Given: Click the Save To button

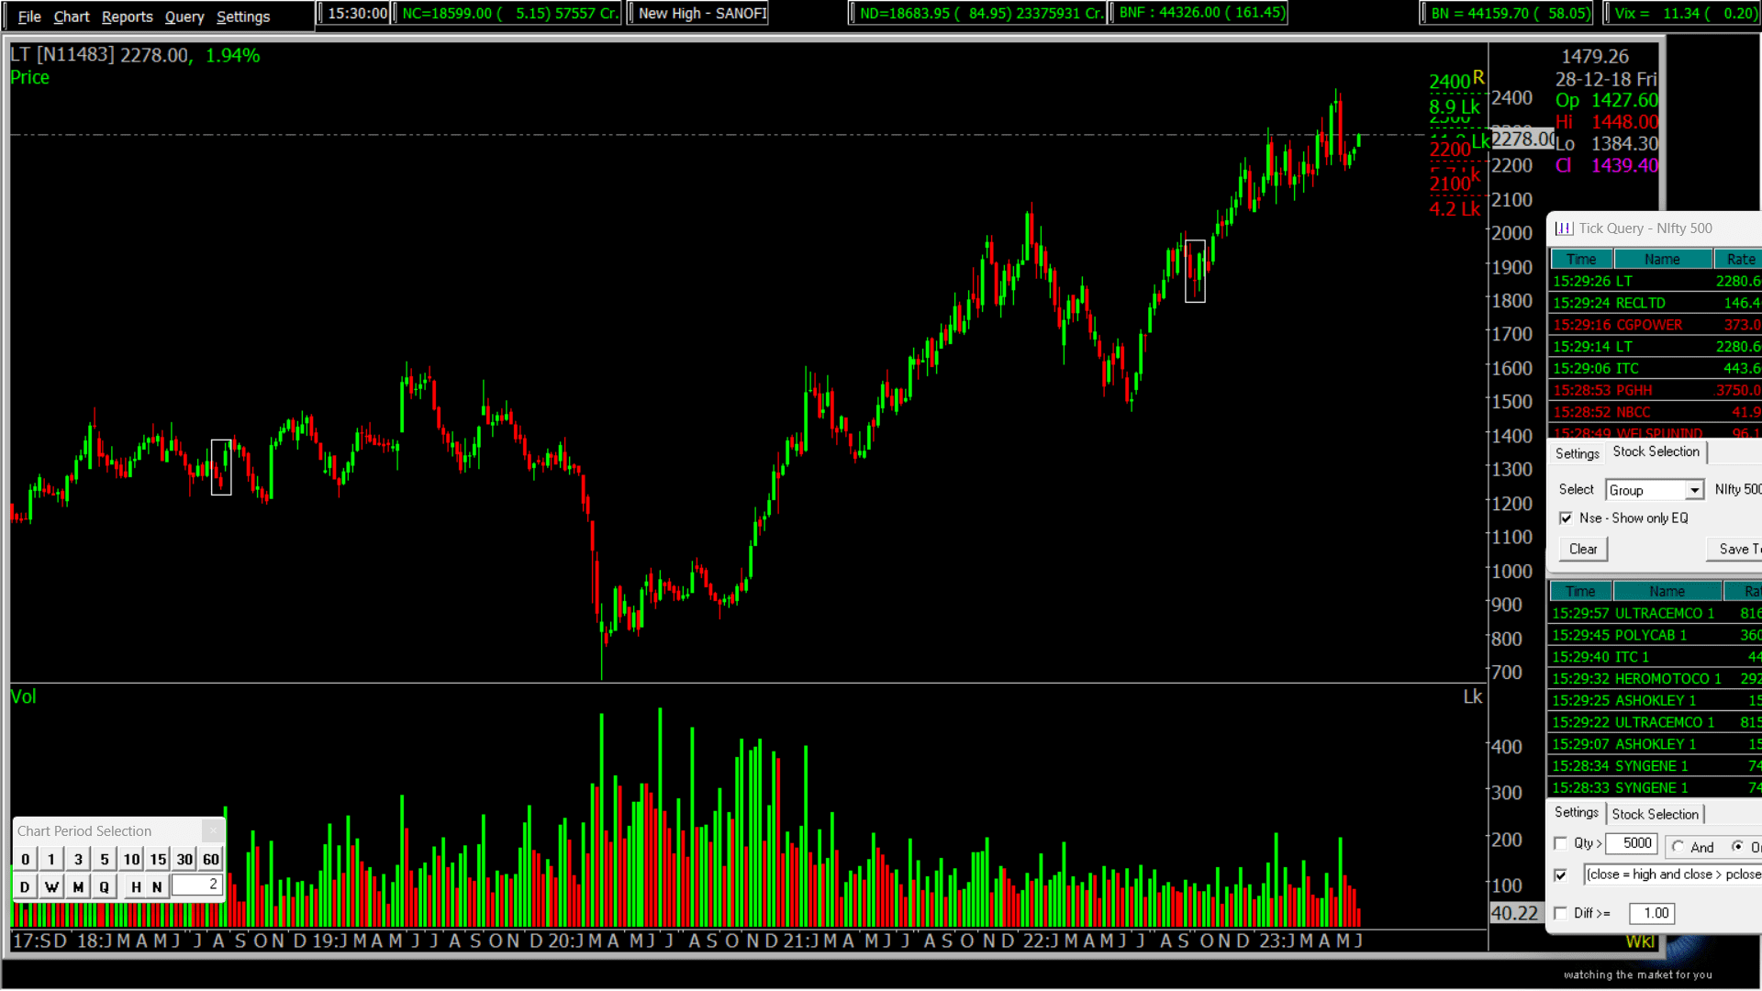Looking at the screenshot, I should tap(1741, 549).
